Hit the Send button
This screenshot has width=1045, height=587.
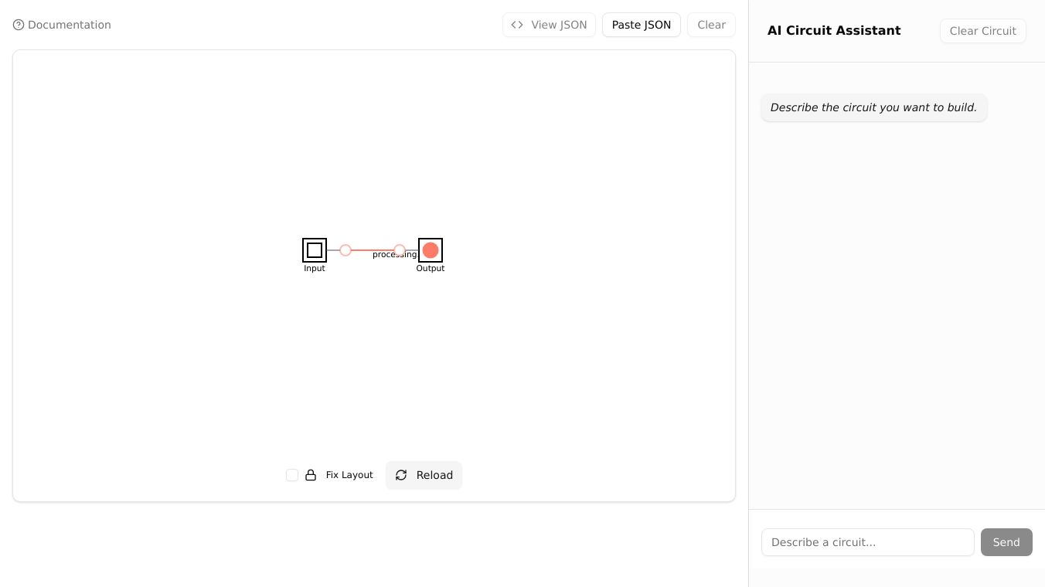(1006, 542)
